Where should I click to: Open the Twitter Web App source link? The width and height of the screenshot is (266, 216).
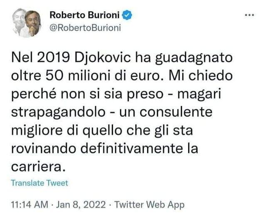pos(149,204)
